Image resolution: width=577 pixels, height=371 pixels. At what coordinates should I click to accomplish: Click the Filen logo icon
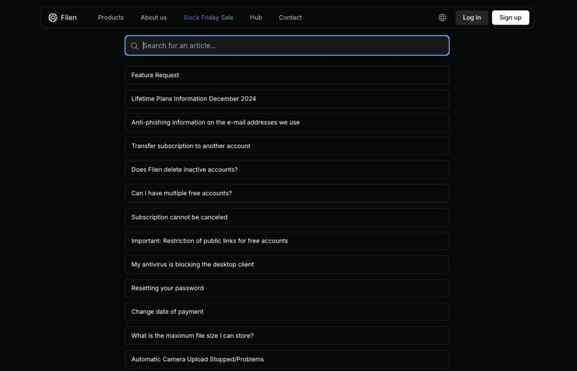click(x=52, y=17)
